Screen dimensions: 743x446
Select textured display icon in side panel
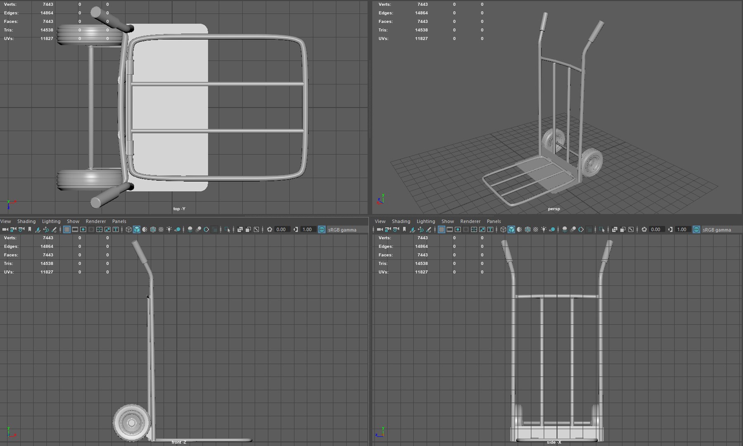(x=536, y=230)
